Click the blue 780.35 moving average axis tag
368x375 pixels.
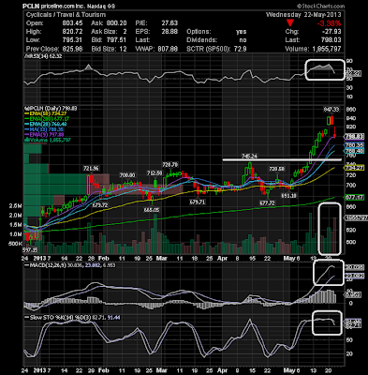pyautogui.click(x=354, y=145)
